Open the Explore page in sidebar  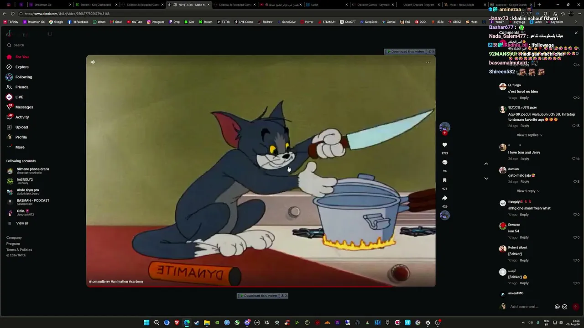(18, 67)
